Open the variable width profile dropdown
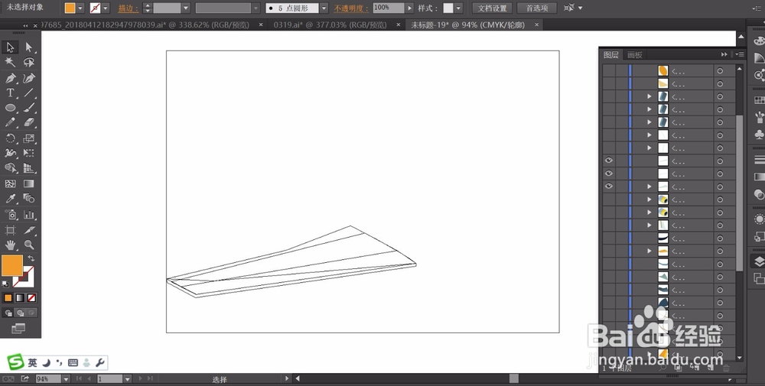This screenshot has width=765, height=386. (x=256, y=8)
